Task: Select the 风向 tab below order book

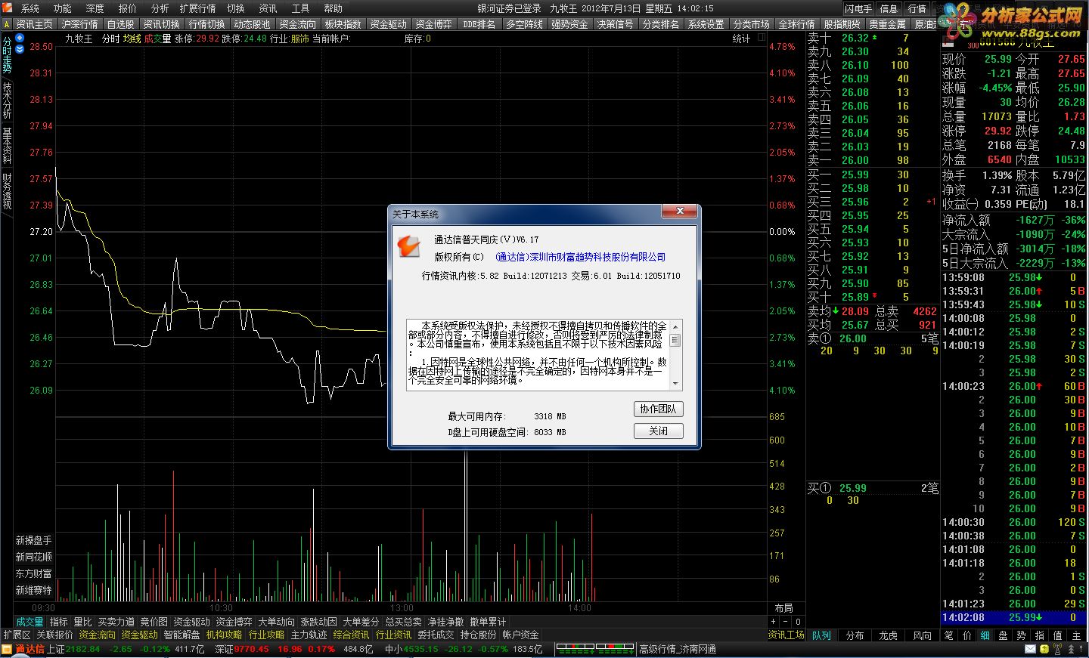Action: click(x=922, y=635)
